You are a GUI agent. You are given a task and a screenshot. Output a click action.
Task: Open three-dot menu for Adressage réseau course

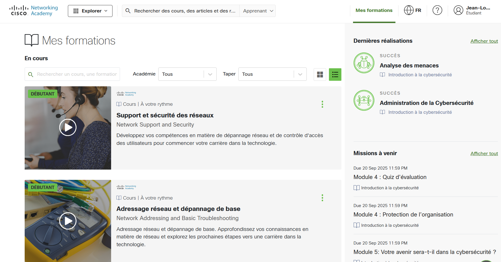pyautogui.click(x=322, y=198)
